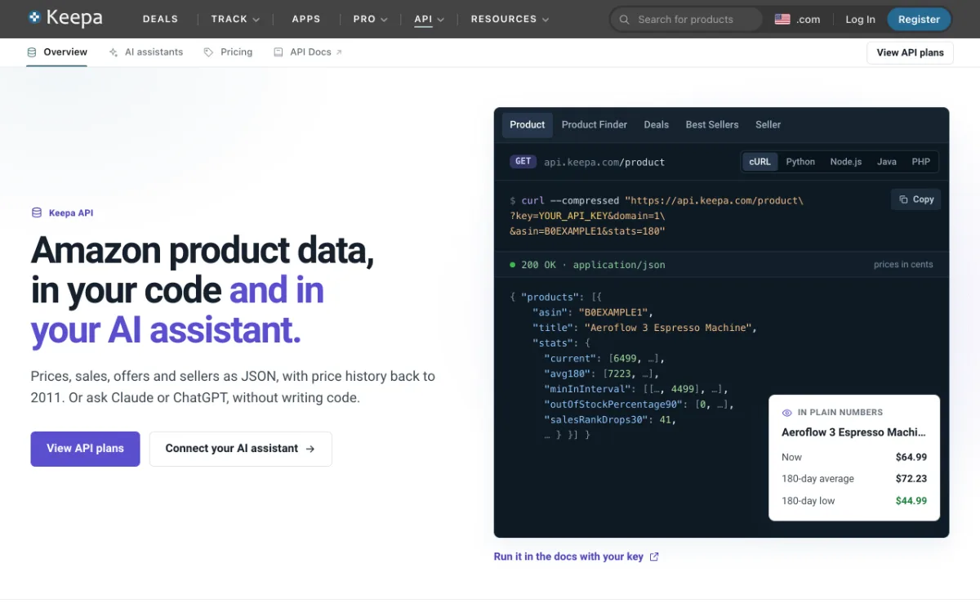This screenshot has height=613, width=980.
Task: Click the Register button
Action: (919, 20)
